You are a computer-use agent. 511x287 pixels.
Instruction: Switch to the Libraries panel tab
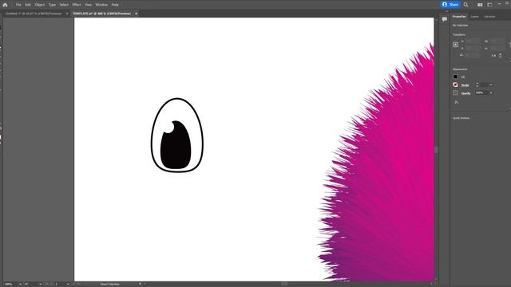click(x=489, y=17)
